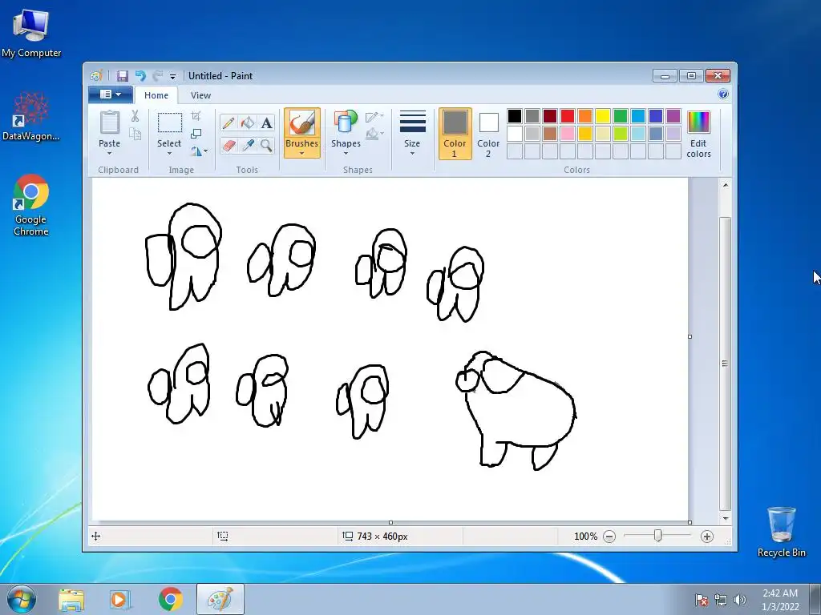The width and height of the screenshot is (821, 615).
Task: Click the vertical scrollbar down arrow
Action: [x=725, y=518]
